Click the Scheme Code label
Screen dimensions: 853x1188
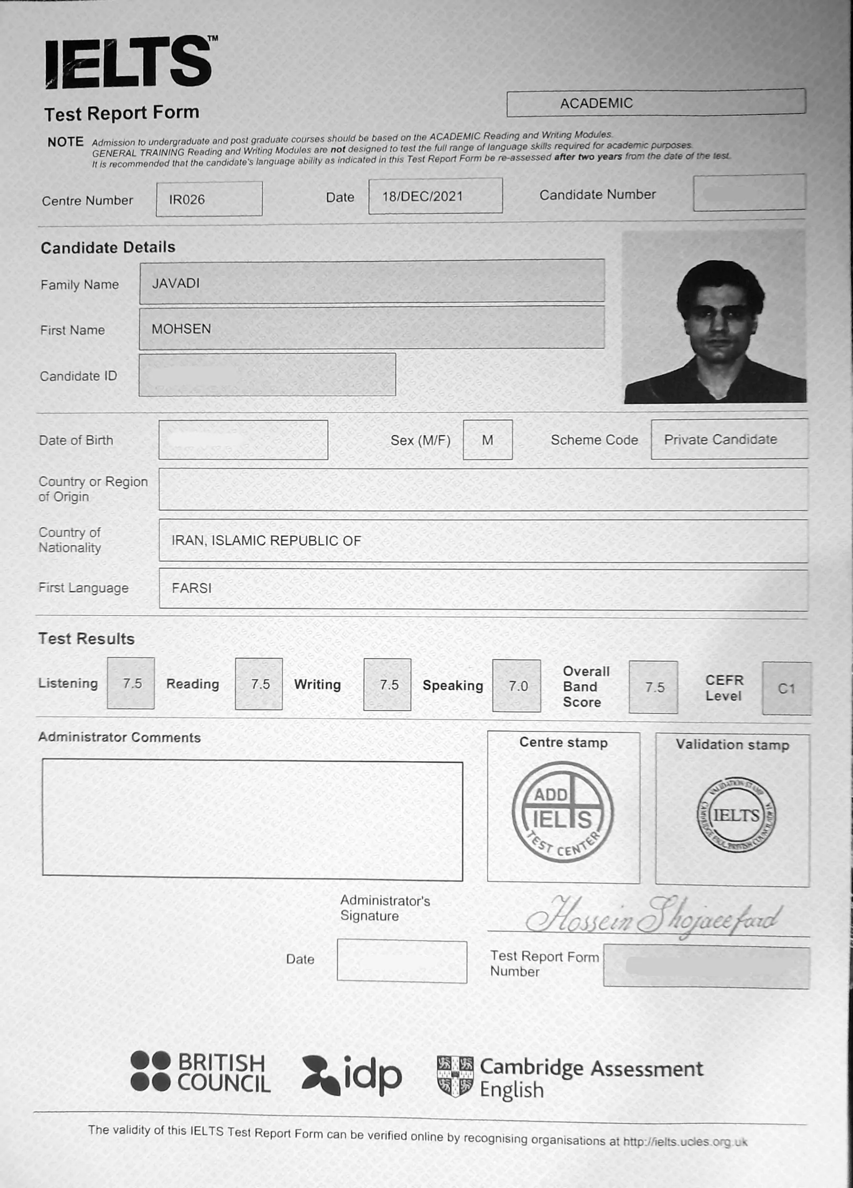point(594,440)
